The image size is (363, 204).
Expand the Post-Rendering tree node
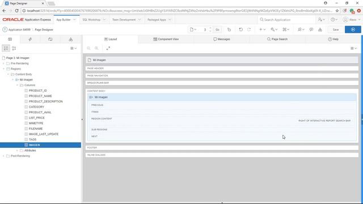3,156
